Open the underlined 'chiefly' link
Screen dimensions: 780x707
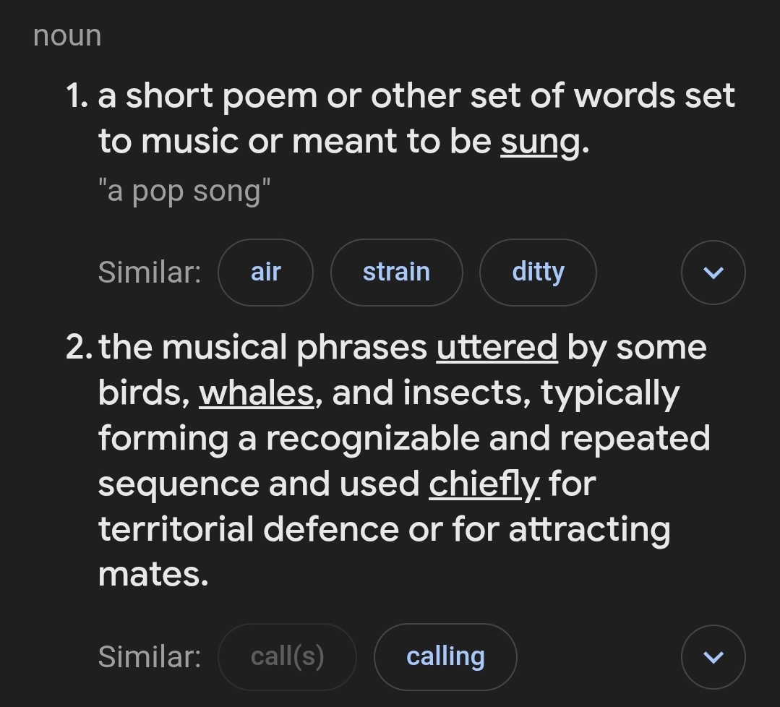coord(484,484)
